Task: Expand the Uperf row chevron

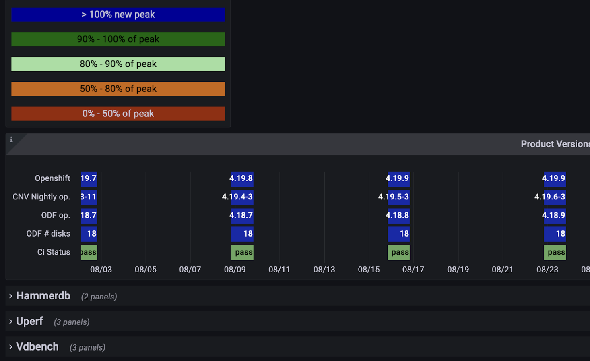Action: point(11,322)
